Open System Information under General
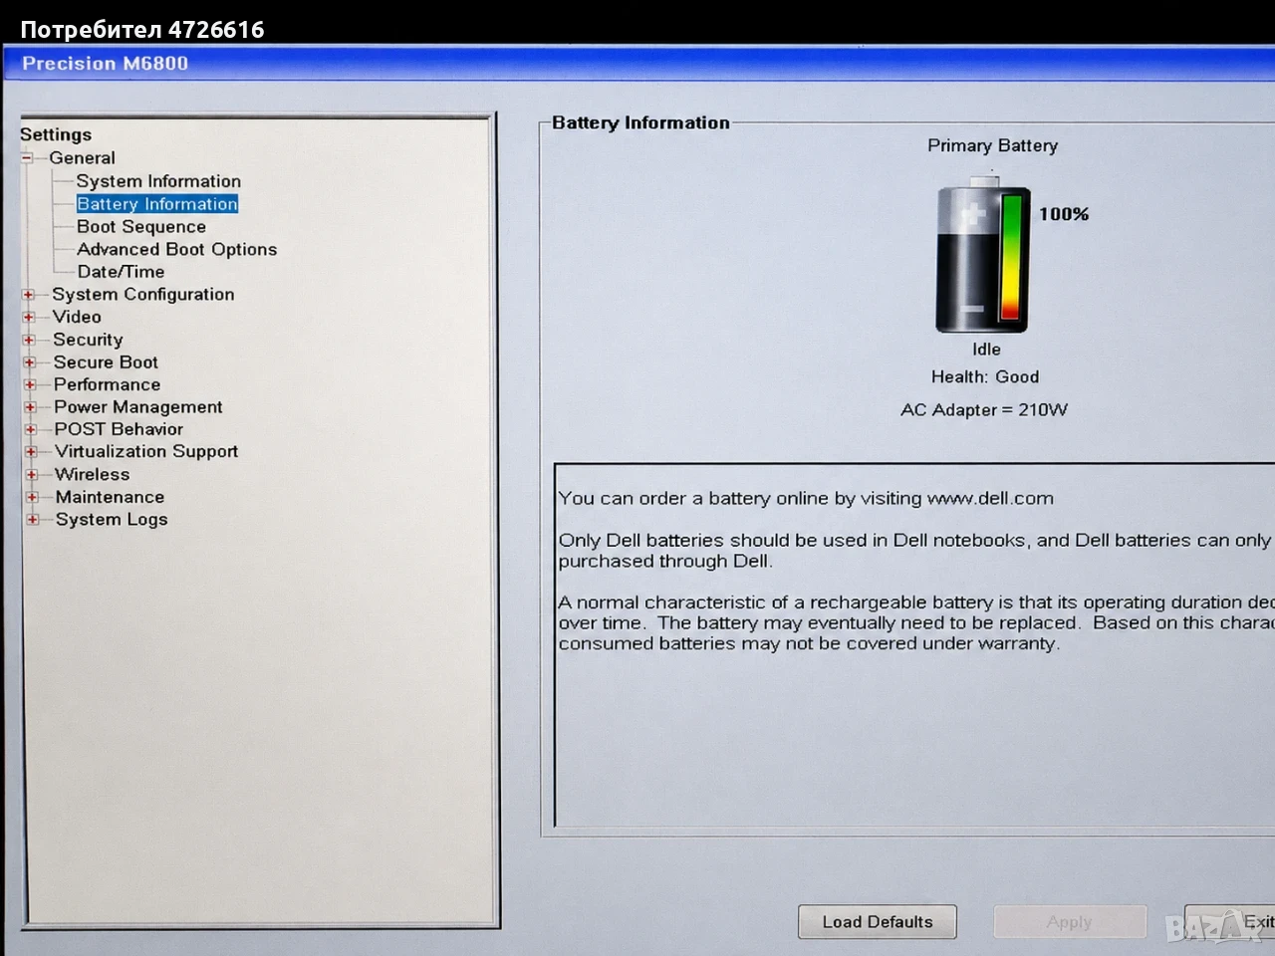Screen dimensions: 1275x956 coord(158,181)
